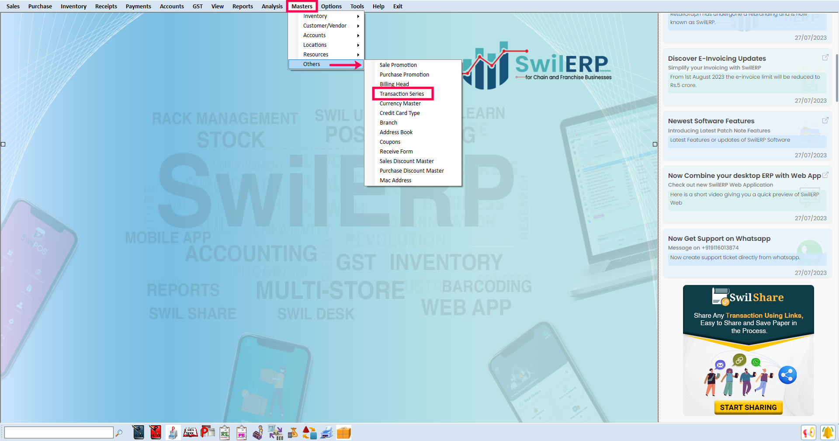Open the Discover E-Invoicing Updates heading
The image size is (839, 441).
click(x=717, y=59)
